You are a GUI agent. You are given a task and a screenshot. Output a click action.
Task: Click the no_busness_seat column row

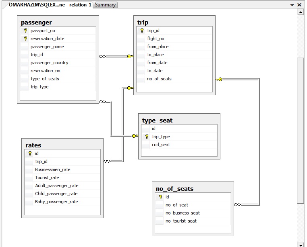tap(193, 213)
